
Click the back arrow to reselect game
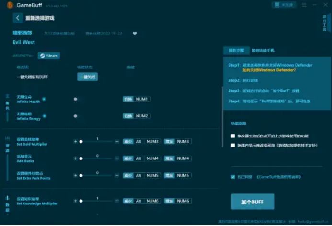coord(18,18)
